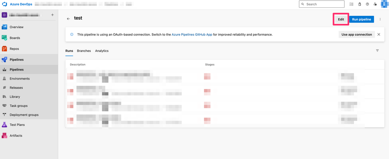Viewport: 389px width, 159px height.
Task: Open the Artifacts icon in sidebar
Action: coord(5,135)
